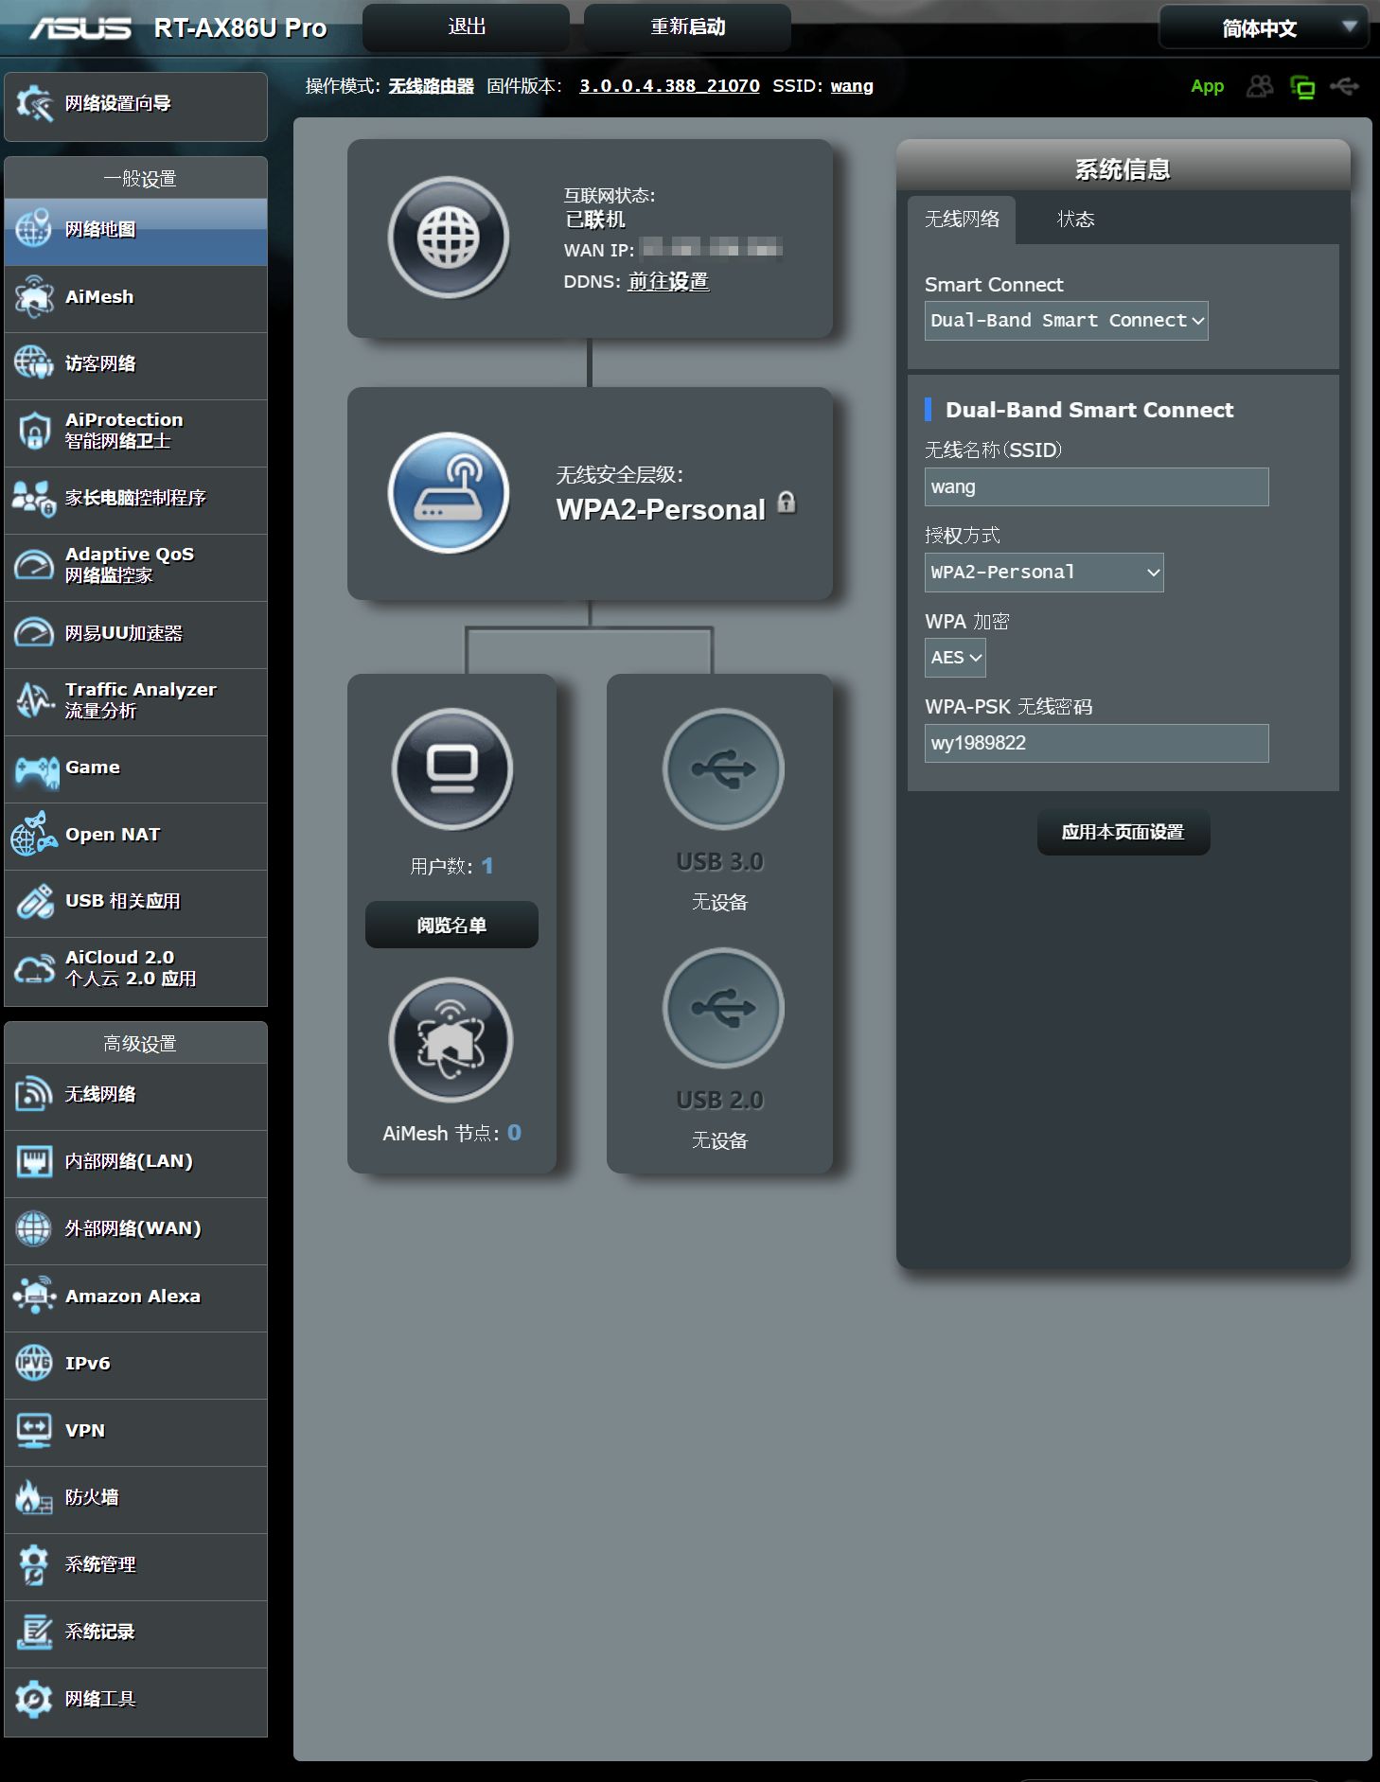Open 外部网络(WAN) settings
1380x1782 pixels.
point(135,1230)
